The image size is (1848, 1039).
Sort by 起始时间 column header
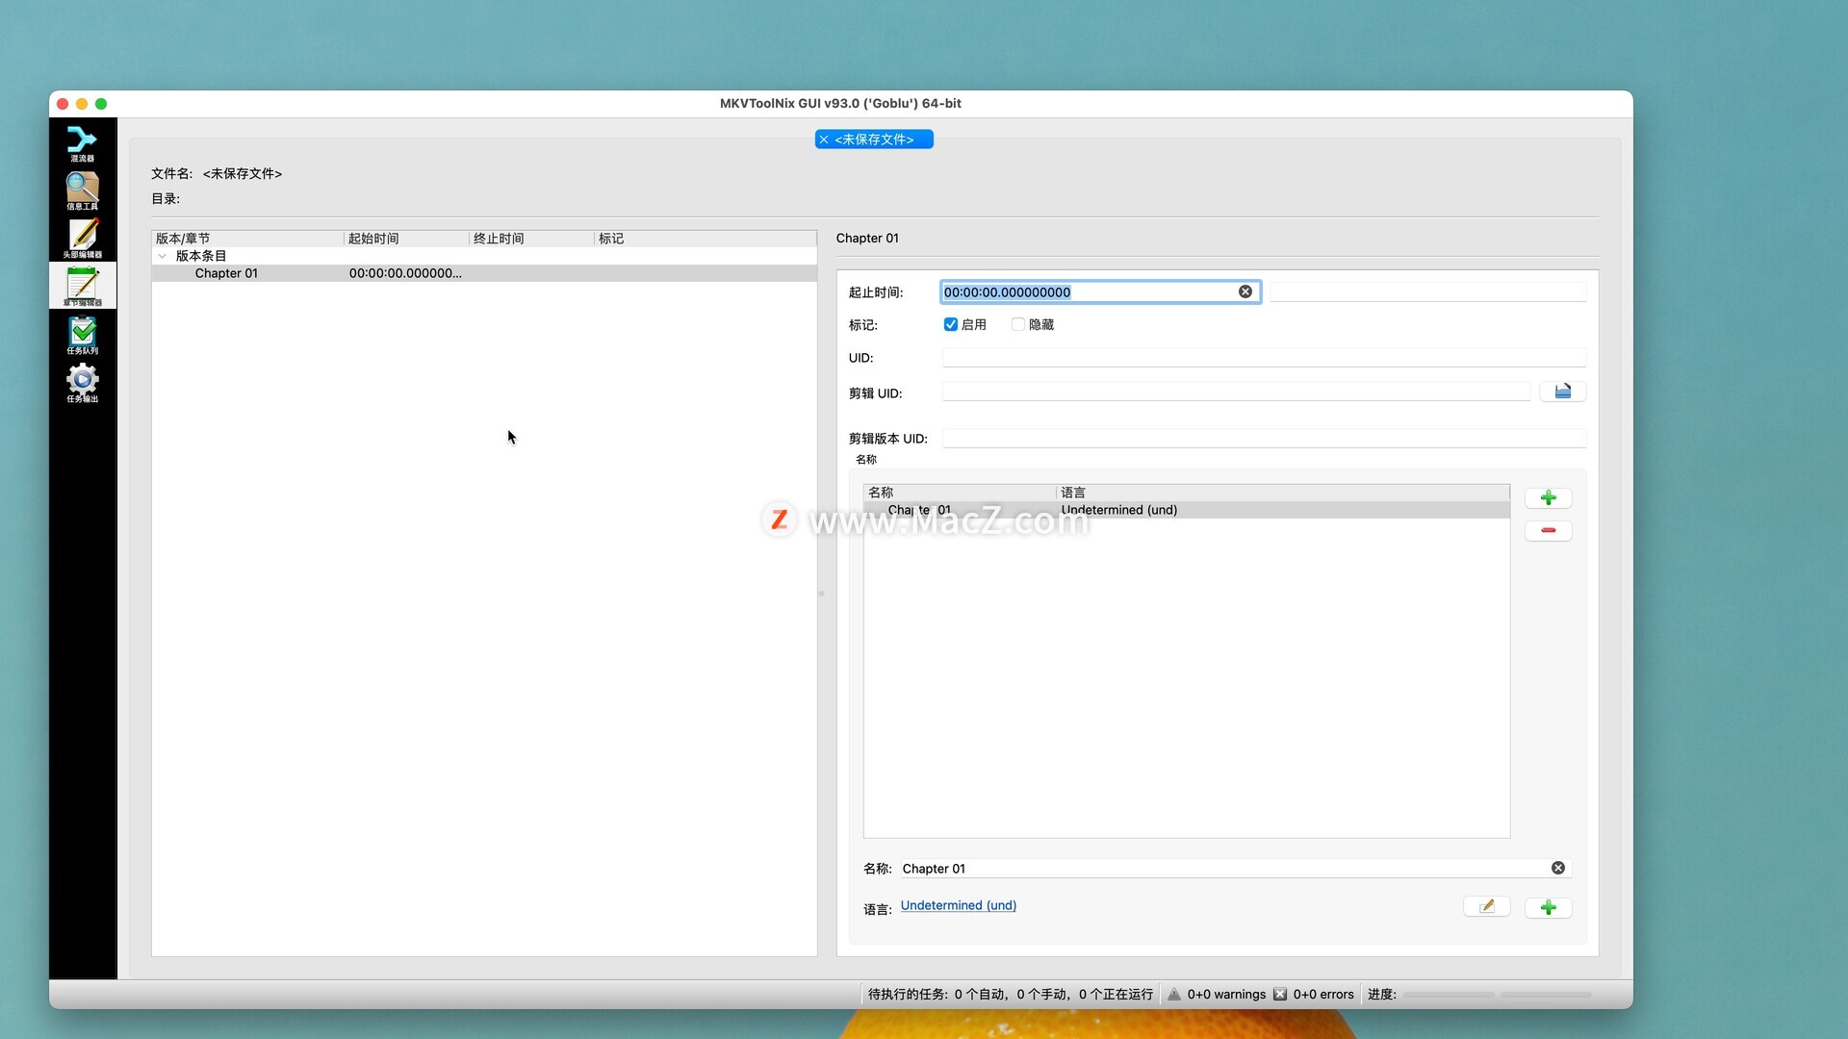coord(406,239)
